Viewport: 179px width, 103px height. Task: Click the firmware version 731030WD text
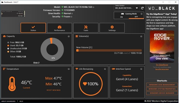(x=69, y=10)
